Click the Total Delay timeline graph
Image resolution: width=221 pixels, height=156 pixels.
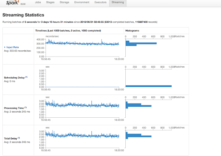click(x=82, y=139)
